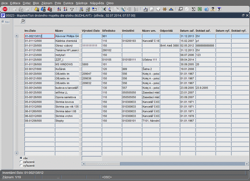Click the 'Skrinka vrchni' name cell
250x181 pixels.
tap(67, 116)
